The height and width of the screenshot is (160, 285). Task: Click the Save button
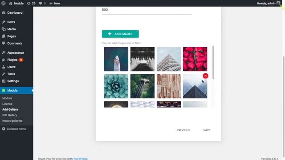207,130
